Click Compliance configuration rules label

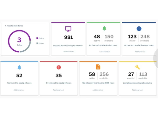click(x=137, y=83)
